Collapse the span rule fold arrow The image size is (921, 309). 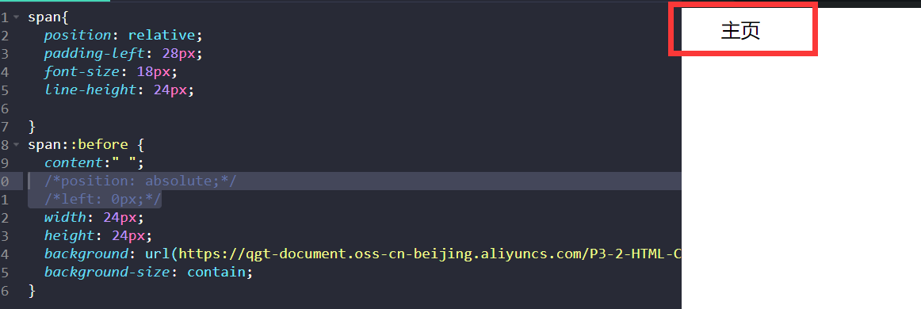(15, 17)
